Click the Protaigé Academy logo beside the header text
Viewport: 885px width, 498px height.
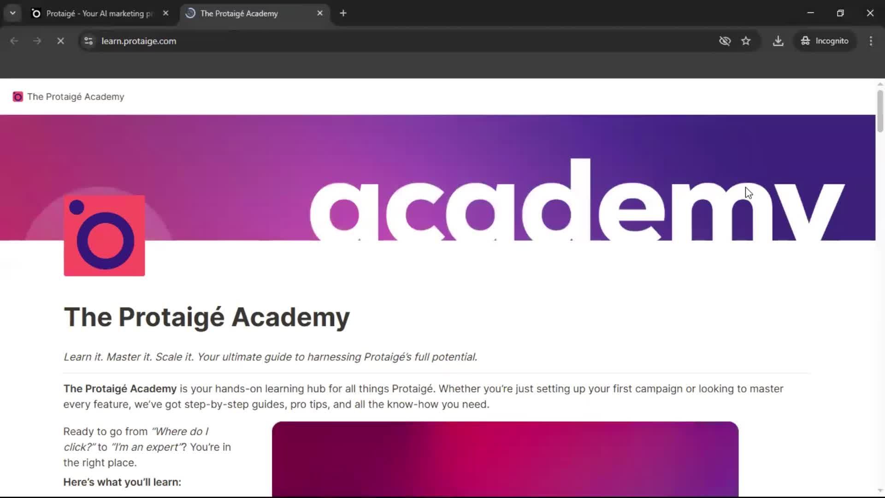pos(18,96)
